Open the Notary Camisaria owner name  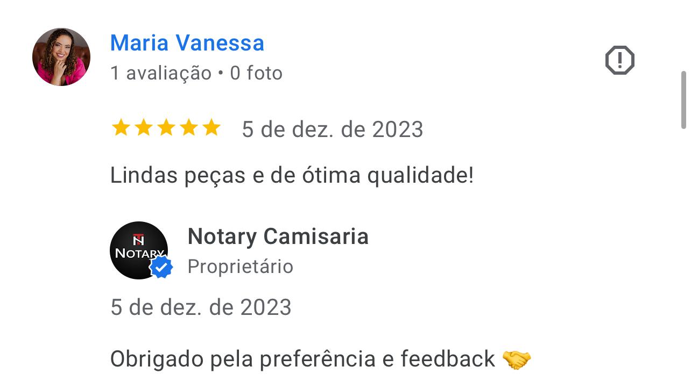tap(278, 237)
